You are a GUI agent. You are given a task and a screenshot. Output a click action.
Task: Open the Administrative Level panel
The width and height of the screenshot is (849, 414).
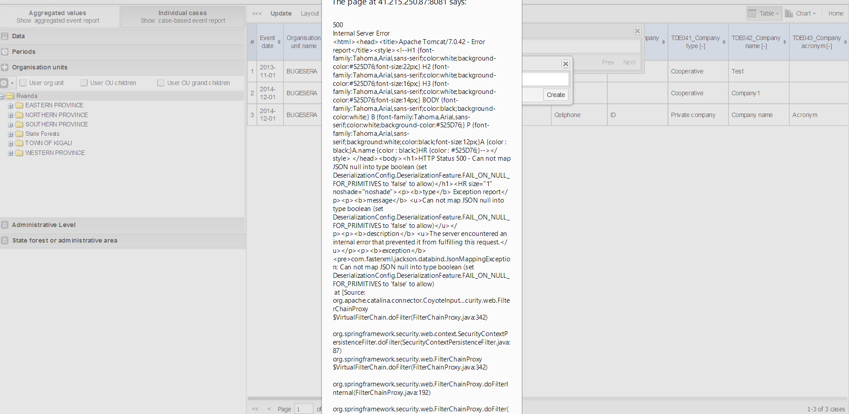point(122,225)
